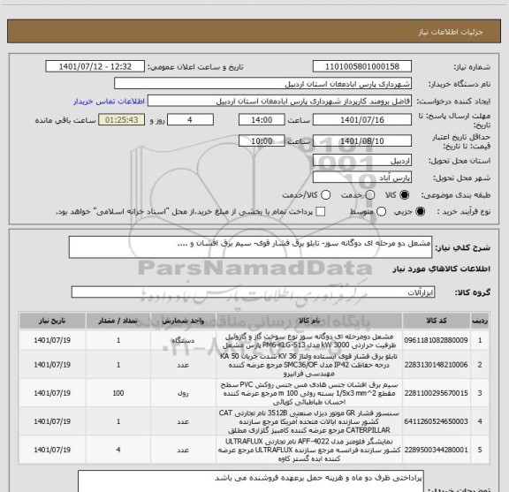Click the کد کالا column header
509x492 pixels.
[436, 321]
